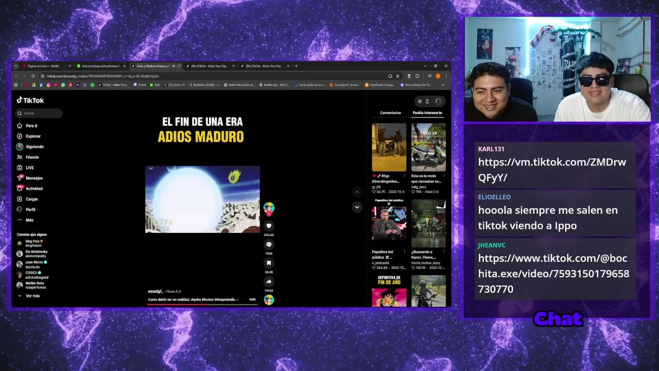Open the two motorcyclists #fyp thumbnail
The image size is (659, 371).
pos(389,147)
